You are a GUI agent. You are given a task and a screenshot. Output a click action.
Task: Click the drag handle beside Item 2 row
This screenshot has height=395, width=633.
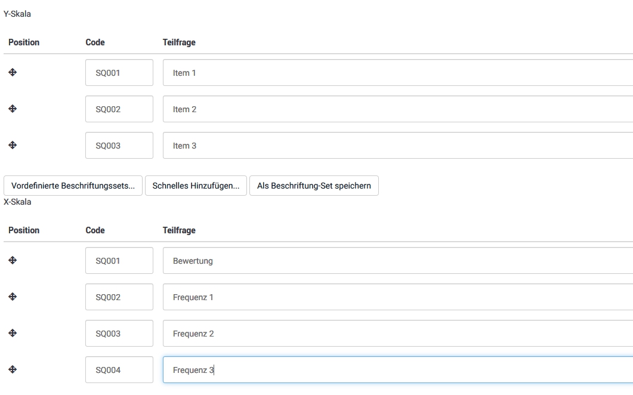[x=13, y=109]
